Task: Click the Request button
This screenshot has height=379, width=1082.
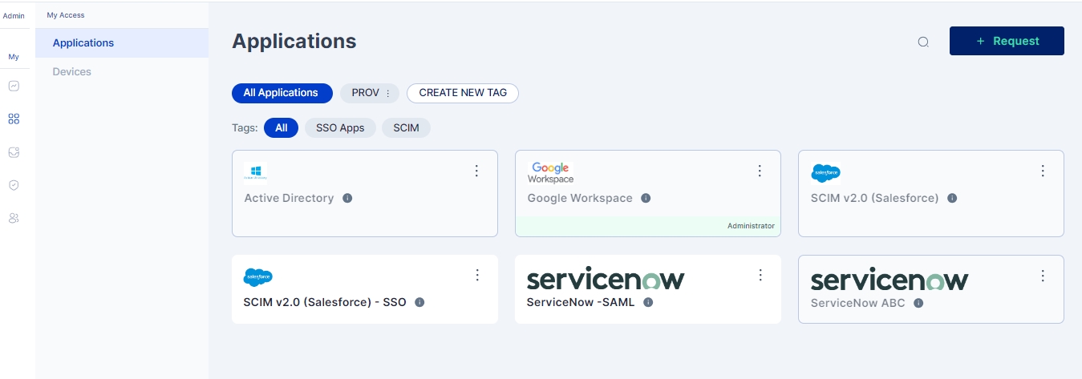Action: [1007, 41]
